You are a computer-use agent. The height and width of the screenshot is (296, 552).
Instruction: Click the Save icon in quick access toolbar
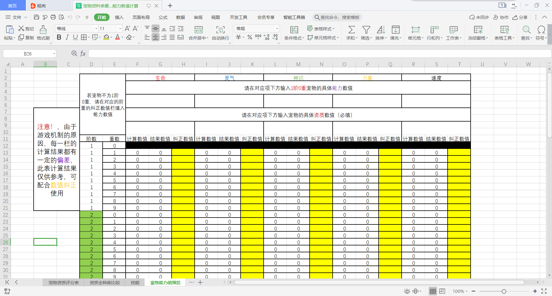[x=37, y=17]
